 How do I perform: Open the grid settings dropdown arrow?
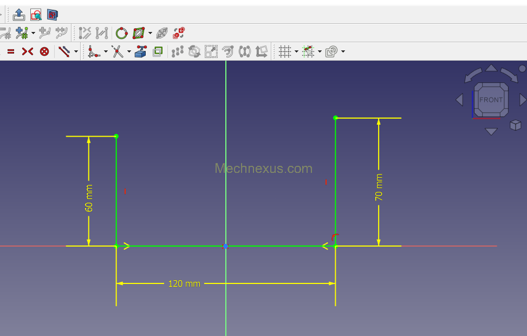click(x=296, y=51)
